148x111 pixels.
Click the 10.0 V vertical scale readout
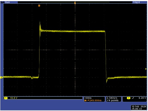pos(14,98)
